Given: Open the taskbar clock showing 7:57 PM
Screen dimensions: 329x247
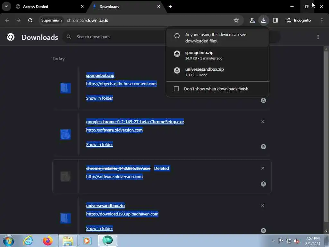Looking at the screenshot, I should click(x=313, y=241).
